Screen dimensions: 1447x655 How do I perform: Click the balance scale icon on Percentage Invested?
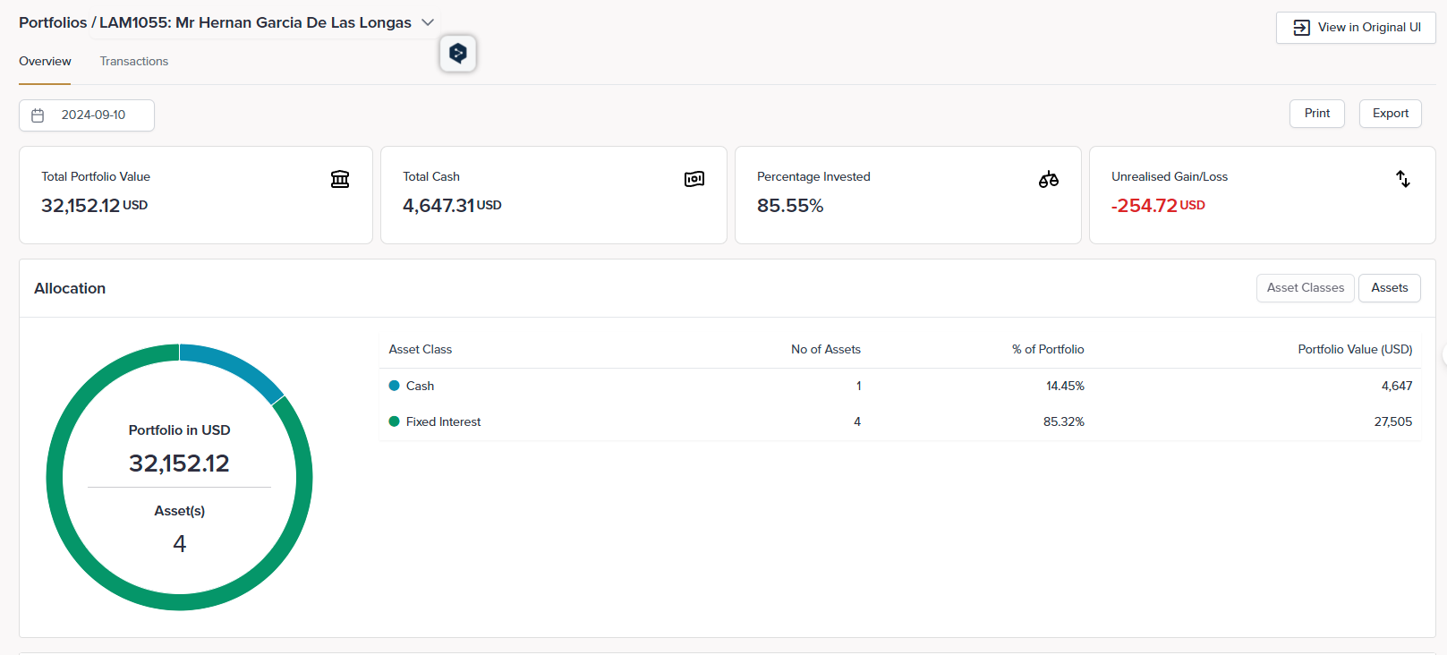tap(1049, 179)
